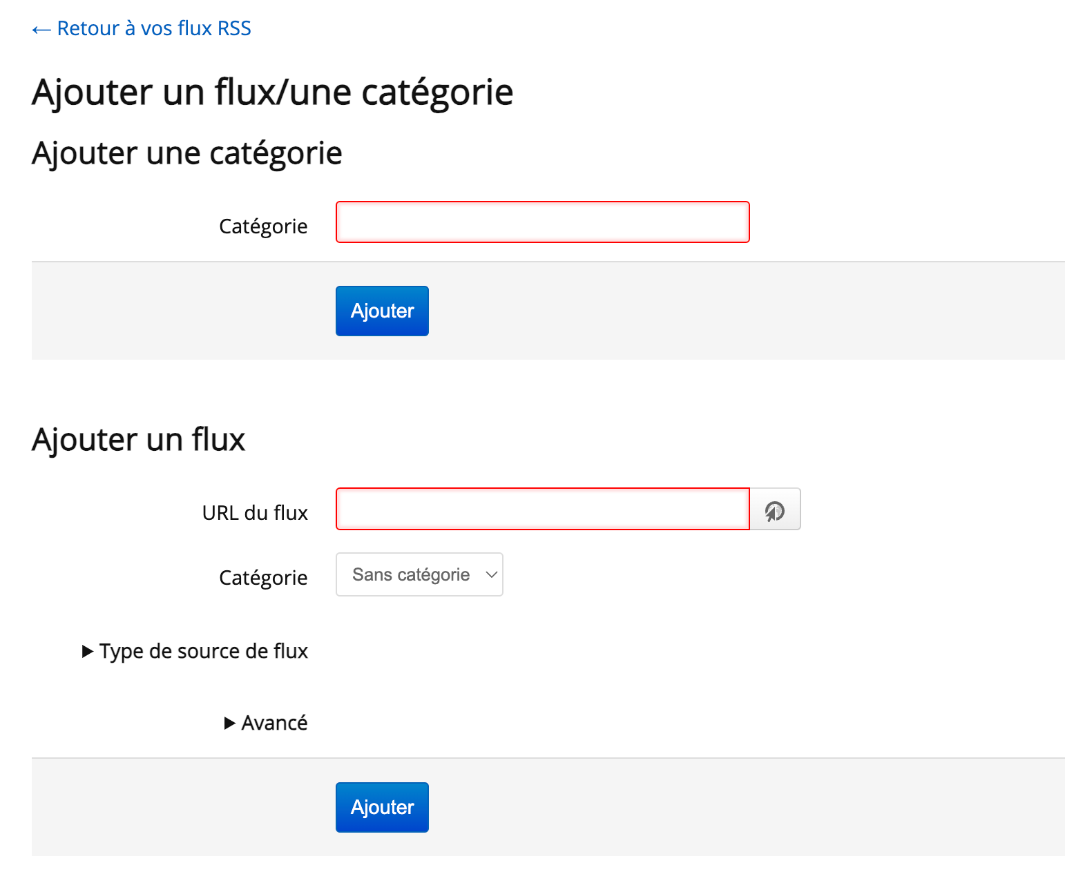Click the Catégorie label in the add category form
This screenshot has width=1065, height=892.
click(263, 226)
